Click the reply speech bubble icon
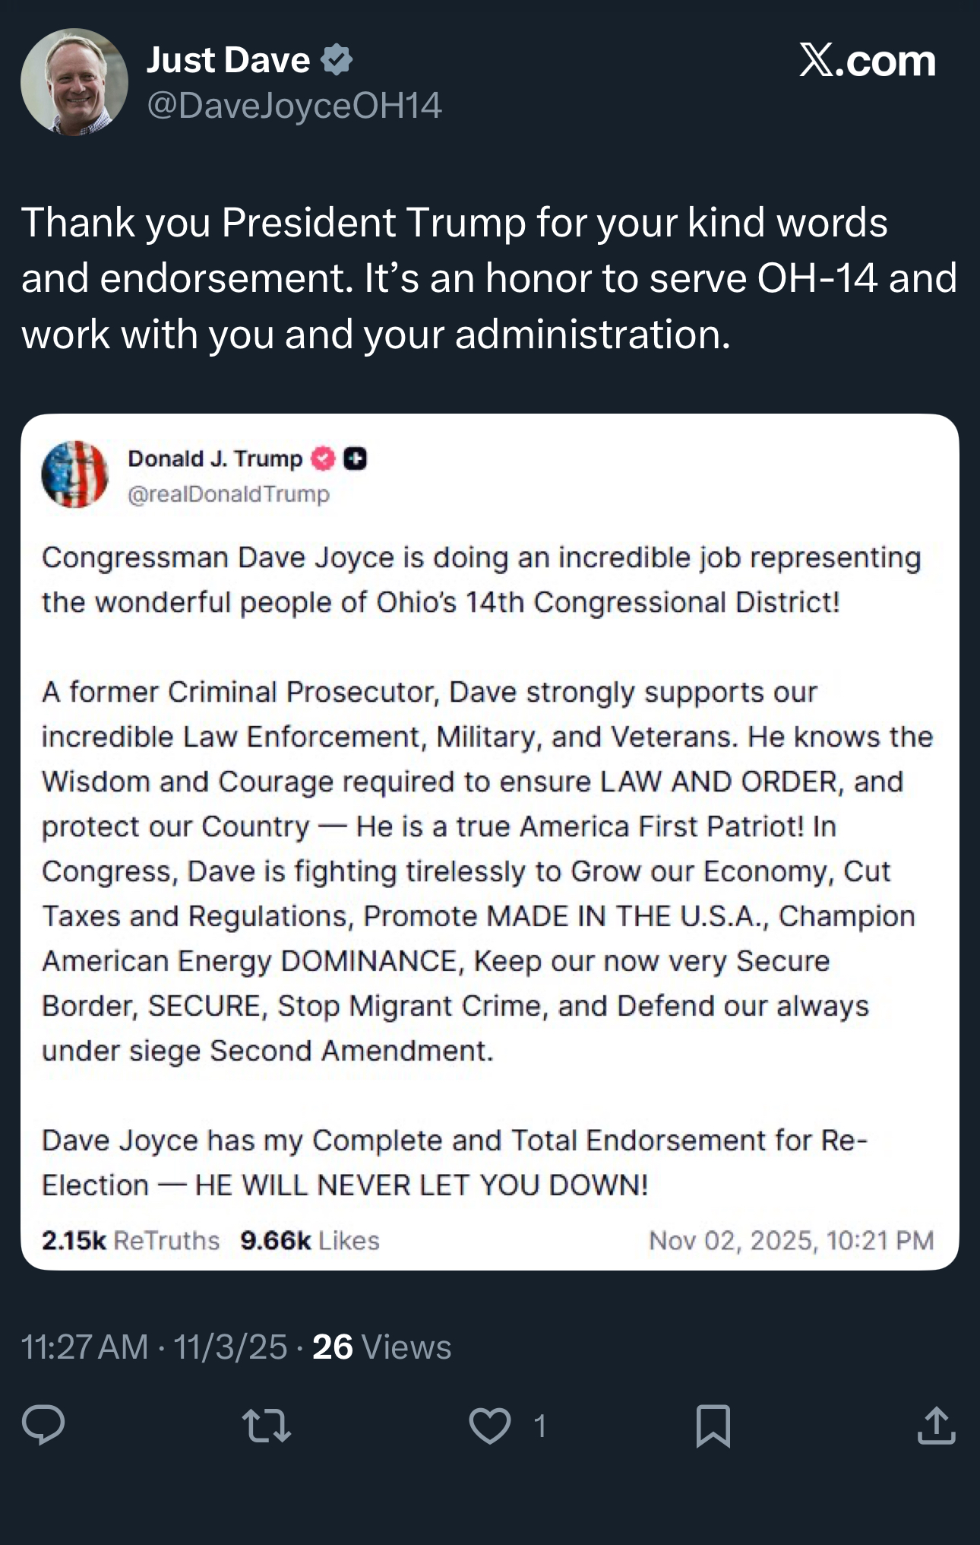980x1545 pixels. click(43, 1425)
